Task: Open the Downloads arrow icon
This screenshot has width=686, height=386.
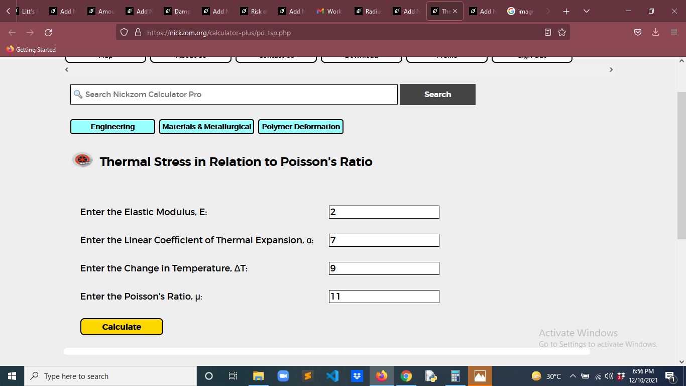Action: (x=655, y=33)
